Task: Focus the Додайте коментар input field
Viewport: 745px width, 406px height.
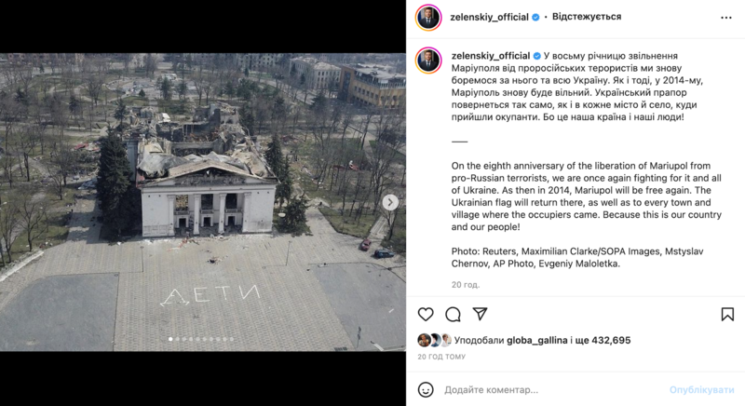Action: point(553,390)
